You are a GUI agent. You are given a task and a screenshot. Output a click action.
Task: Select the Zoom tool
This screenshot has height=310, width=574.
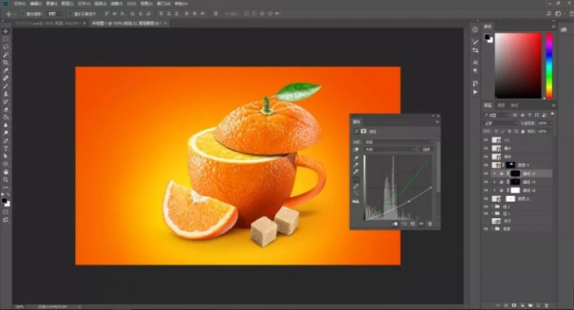(6, 180)
